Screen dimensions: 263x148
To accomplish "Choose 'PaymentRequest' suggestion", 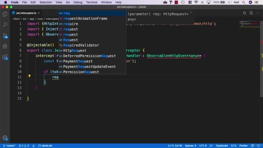I will coord(92,61).
